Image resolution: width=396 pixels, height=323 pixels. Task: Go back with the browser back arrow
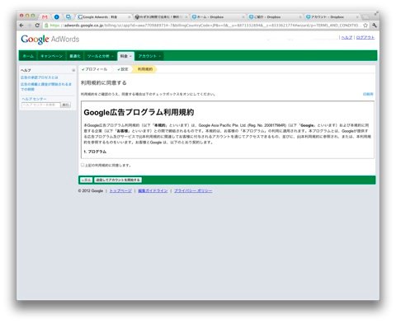(21, 26)
